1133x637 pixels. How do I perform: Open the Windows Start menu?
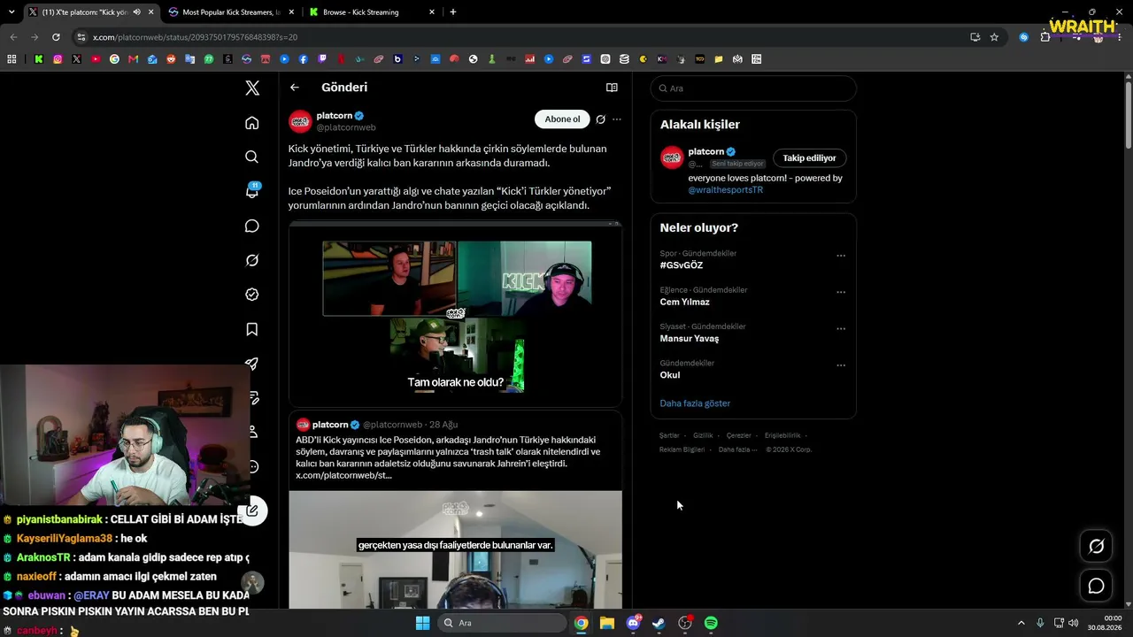[x=422, y=623]
